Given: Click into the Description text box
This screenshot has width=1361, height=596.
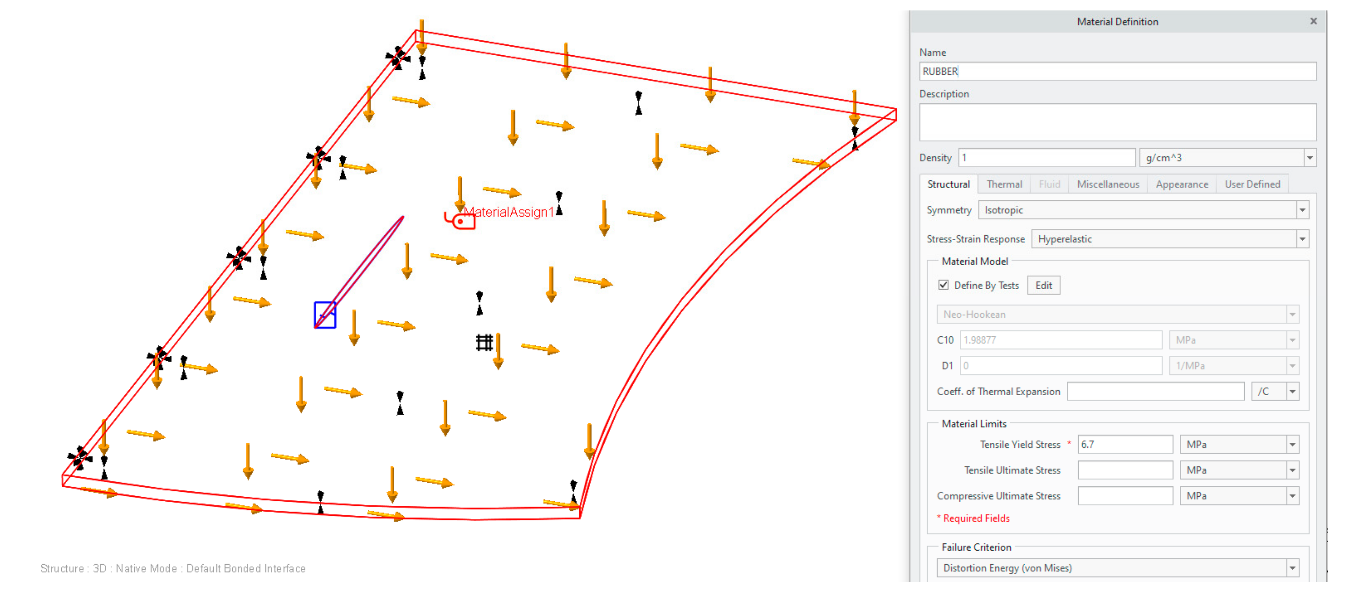Looking at the screenshot, I should pyautogui.click(x=1117, y=122).
